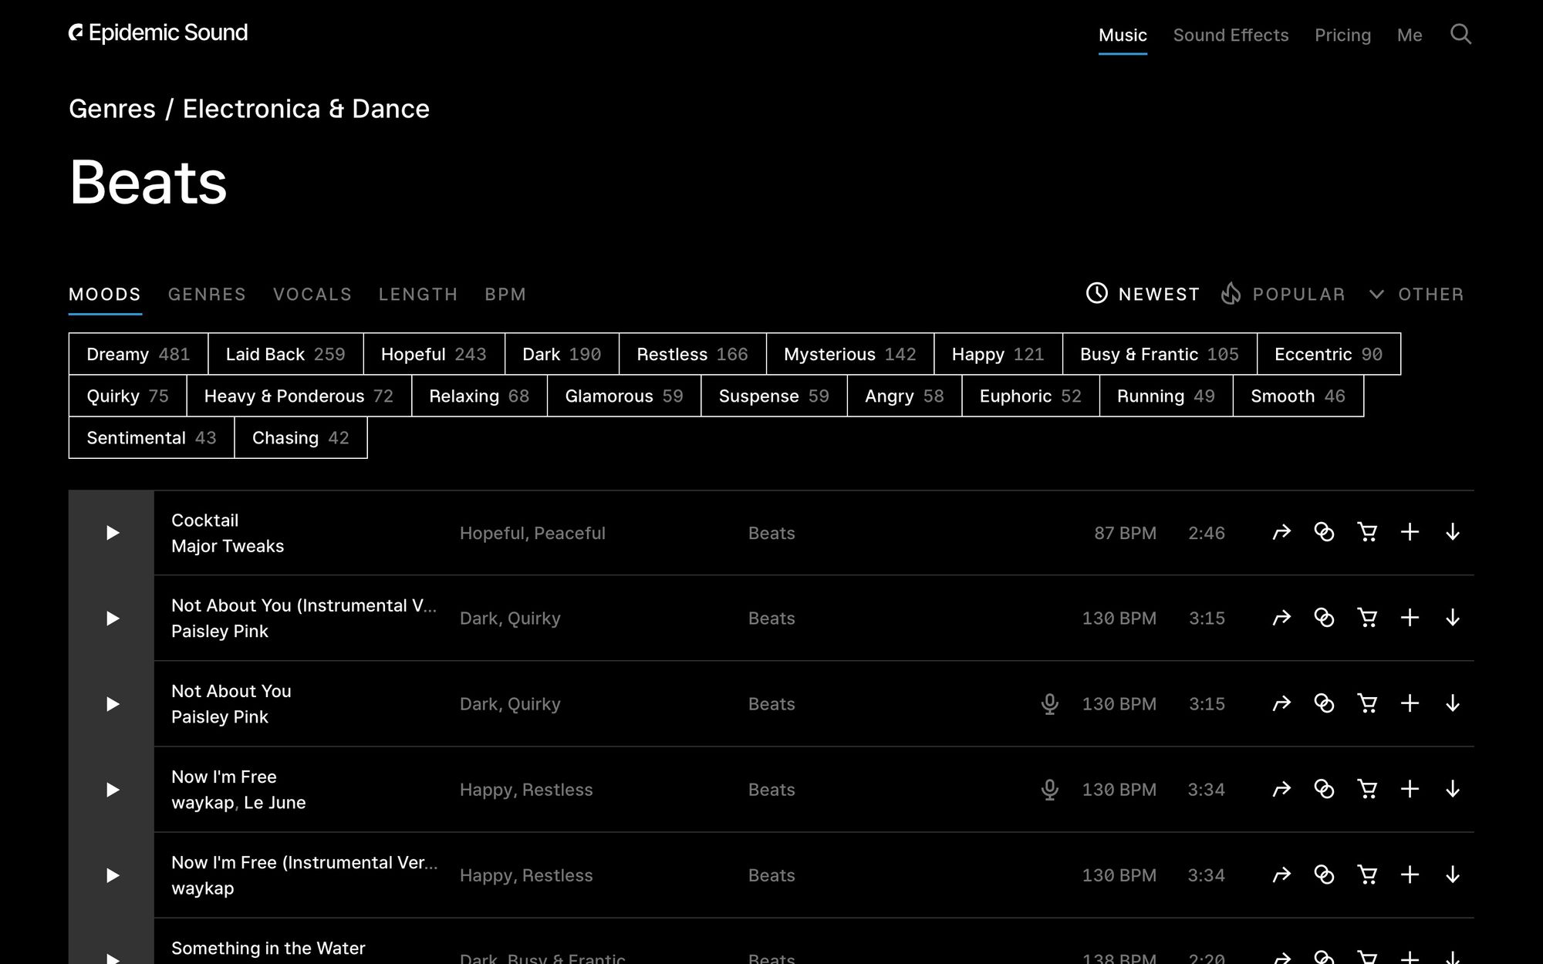This screenshot has width=1543, height=964.
Task: Filter by Quirky mood
Action: [x=127, y=396]
